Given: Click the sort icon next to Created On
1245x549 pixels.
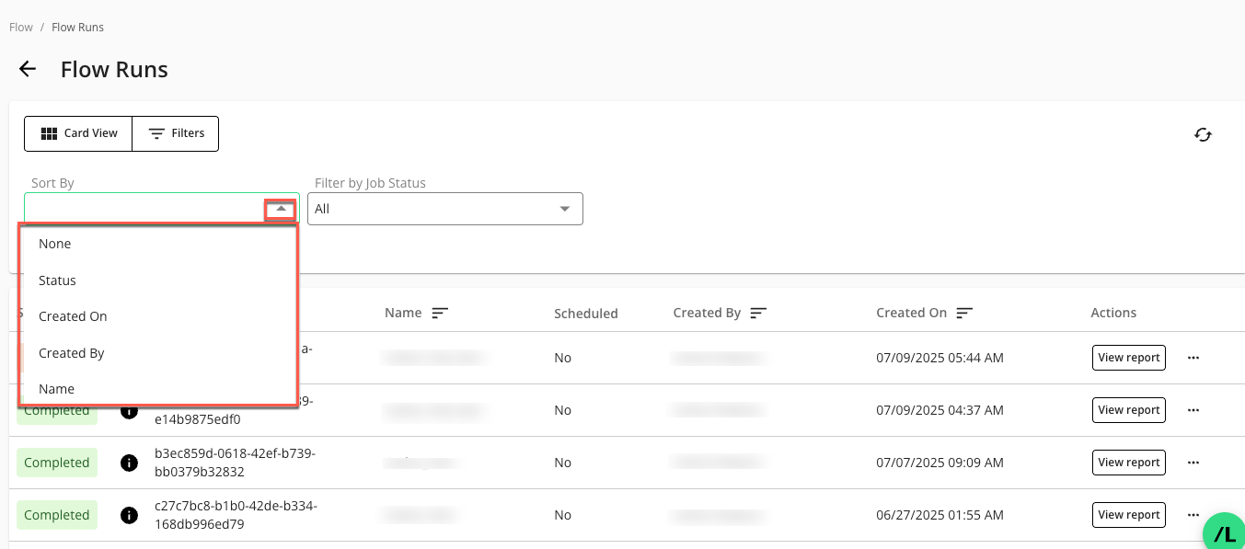Looking at the screenshot, I should click(964, 314).
